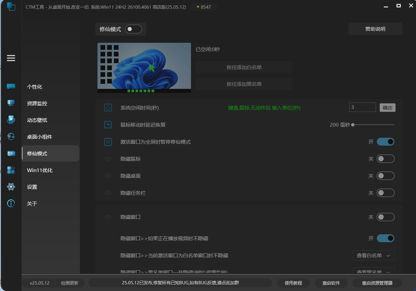Open the 使用教程 button
Screen dimensions: 416x291
[x=293, y=283]
